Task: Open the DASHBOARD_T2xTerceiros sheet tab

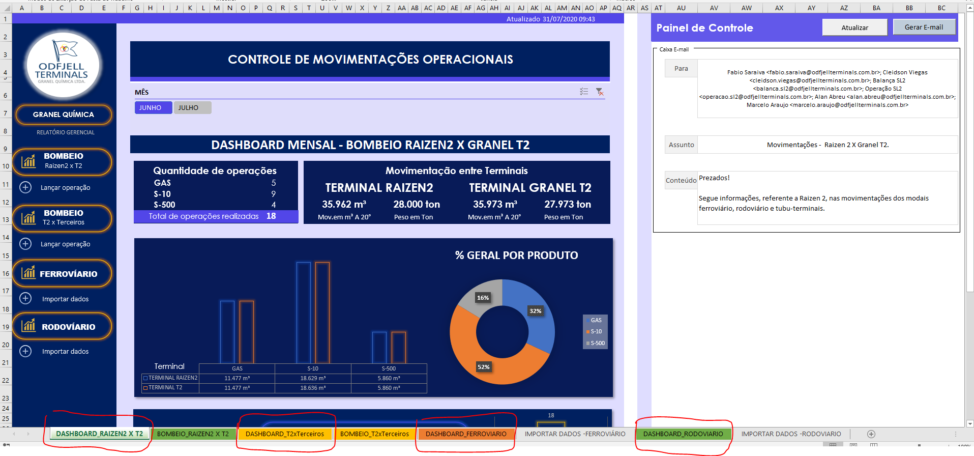Action: [285, 434]
